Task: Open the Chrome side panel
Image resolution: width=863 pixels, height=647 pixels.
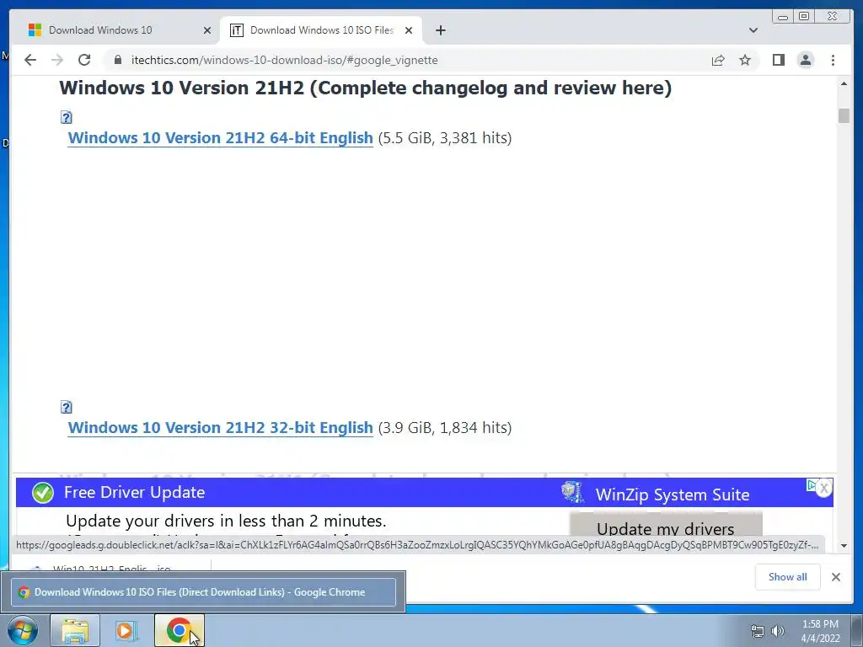Action: tap(778, 60)
